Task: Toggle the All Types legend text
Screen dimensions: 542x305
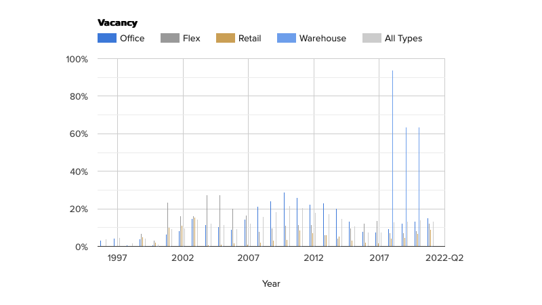Action: 403,39
